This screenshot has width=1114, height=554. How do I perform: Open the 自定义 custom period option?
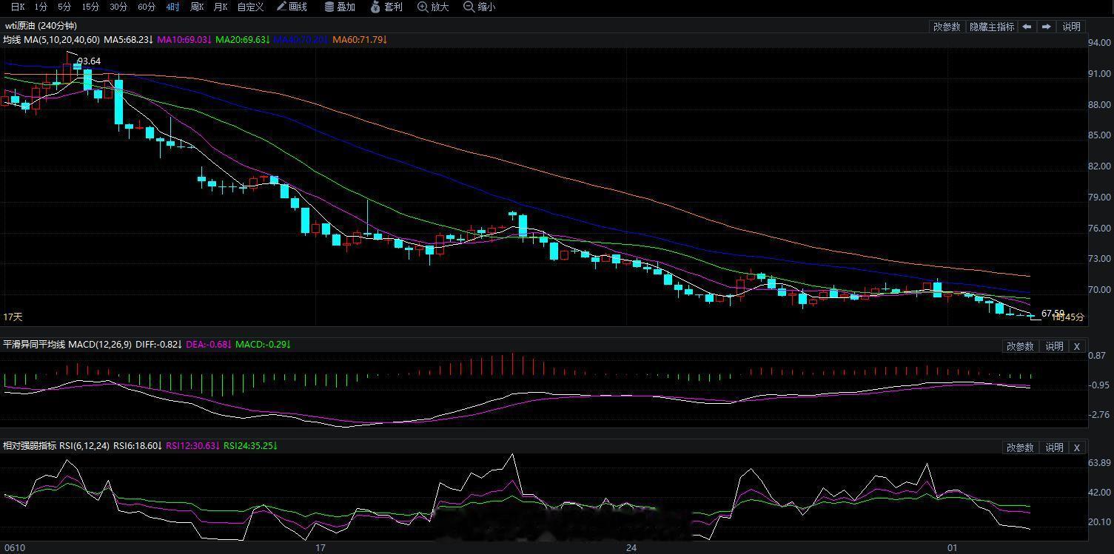click(x=250, y=7)
